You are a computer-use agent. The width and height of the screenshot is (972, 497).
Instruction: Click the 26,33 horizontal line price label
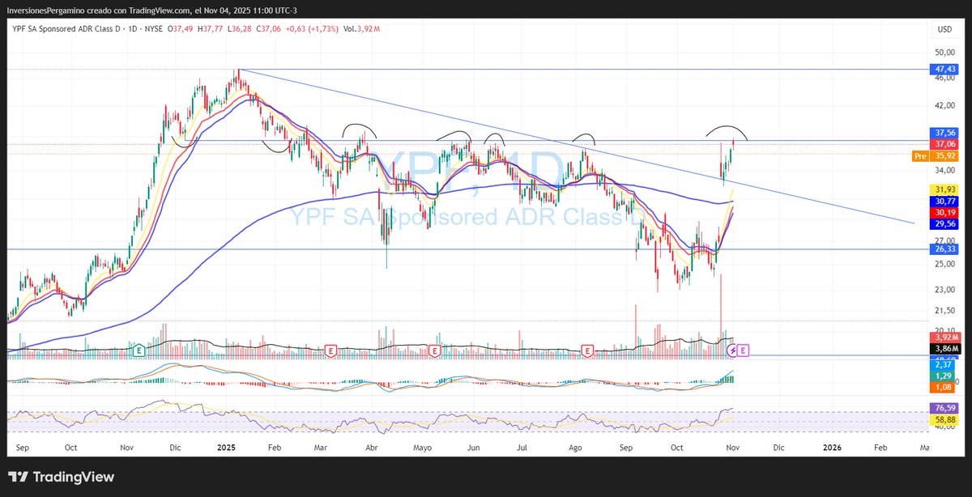tap(944, 249)
